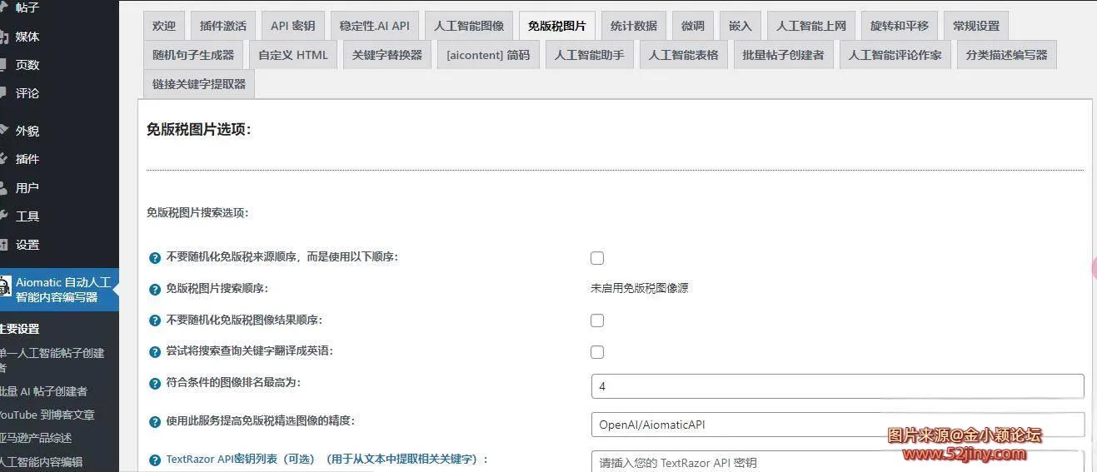Enable 不要随机化免版税来源顺序 checkbox
1097x472 pixels.
click(x=596, y=258)
